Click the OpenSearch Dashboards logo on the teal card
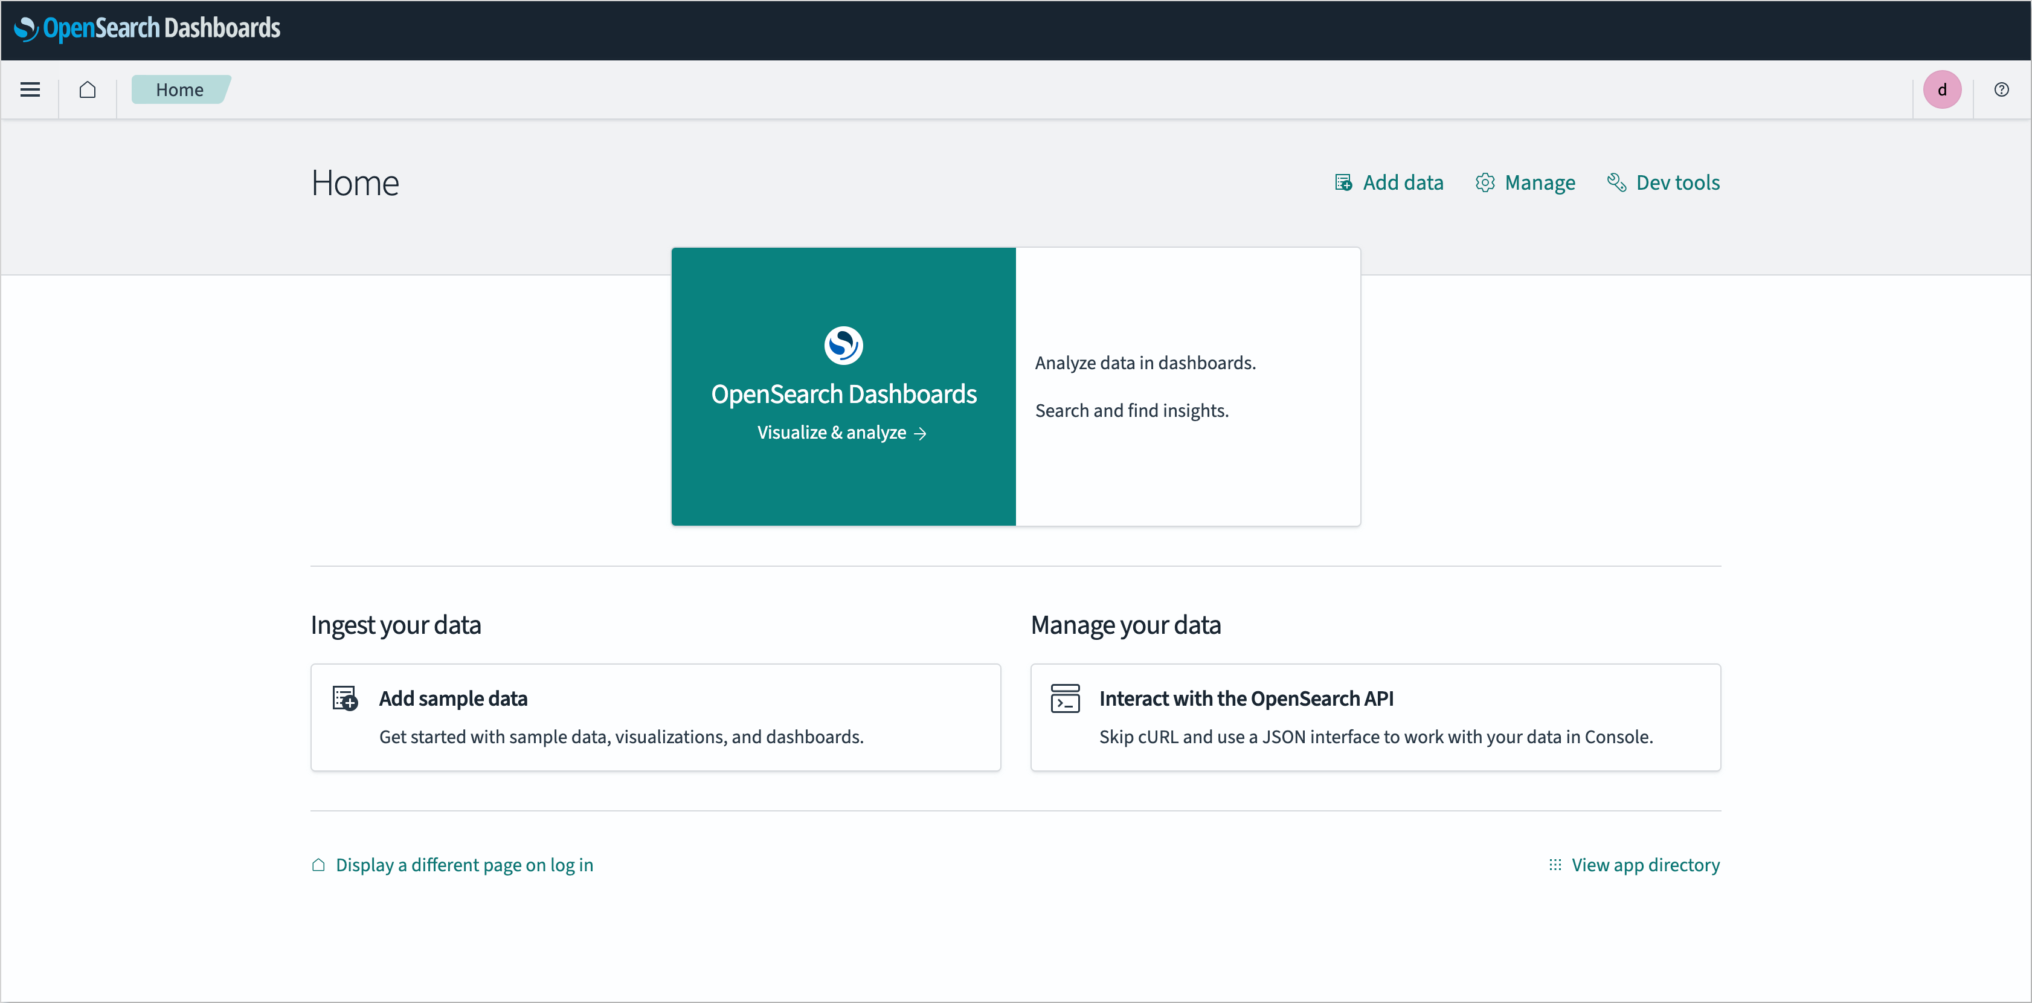 843,345
